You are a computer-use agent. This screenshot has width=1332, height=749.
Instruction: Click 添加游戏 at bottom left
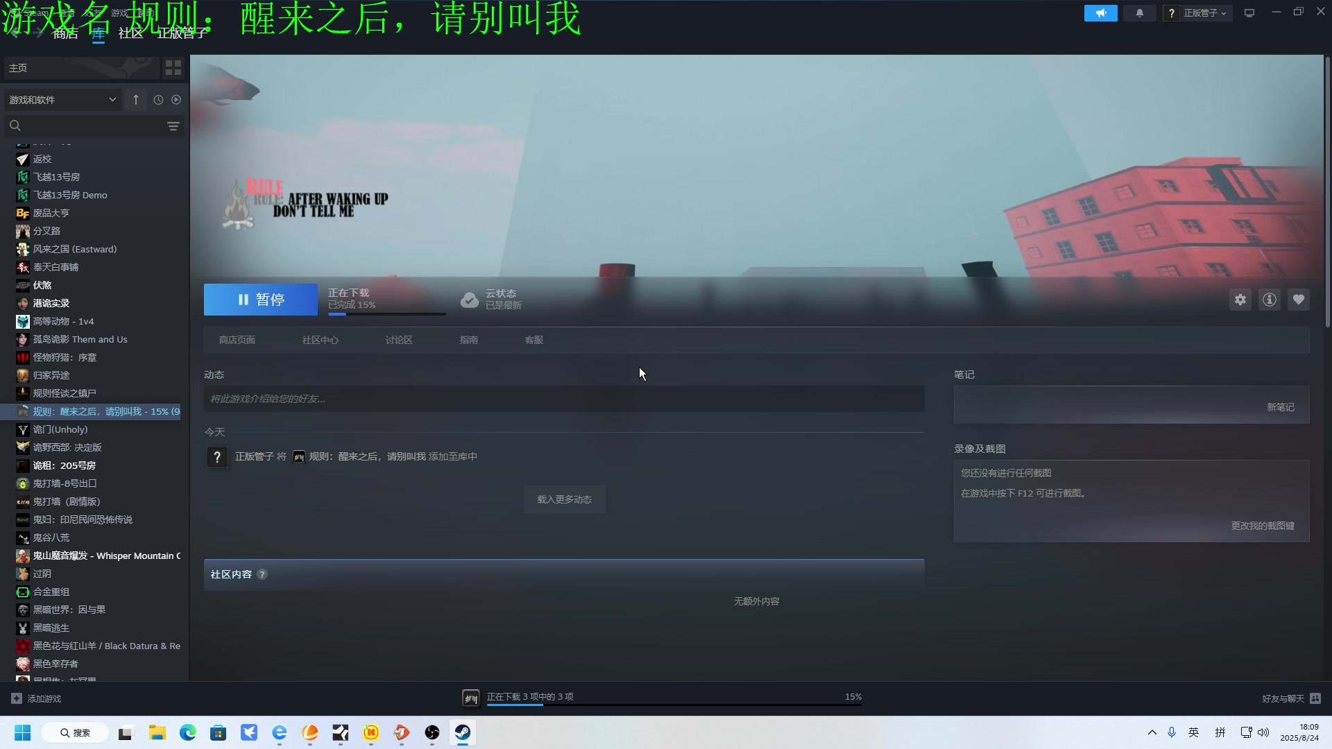click(x=36, y=698)
